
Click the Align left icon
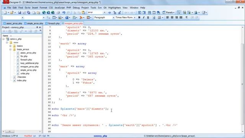tap(168, 17)
